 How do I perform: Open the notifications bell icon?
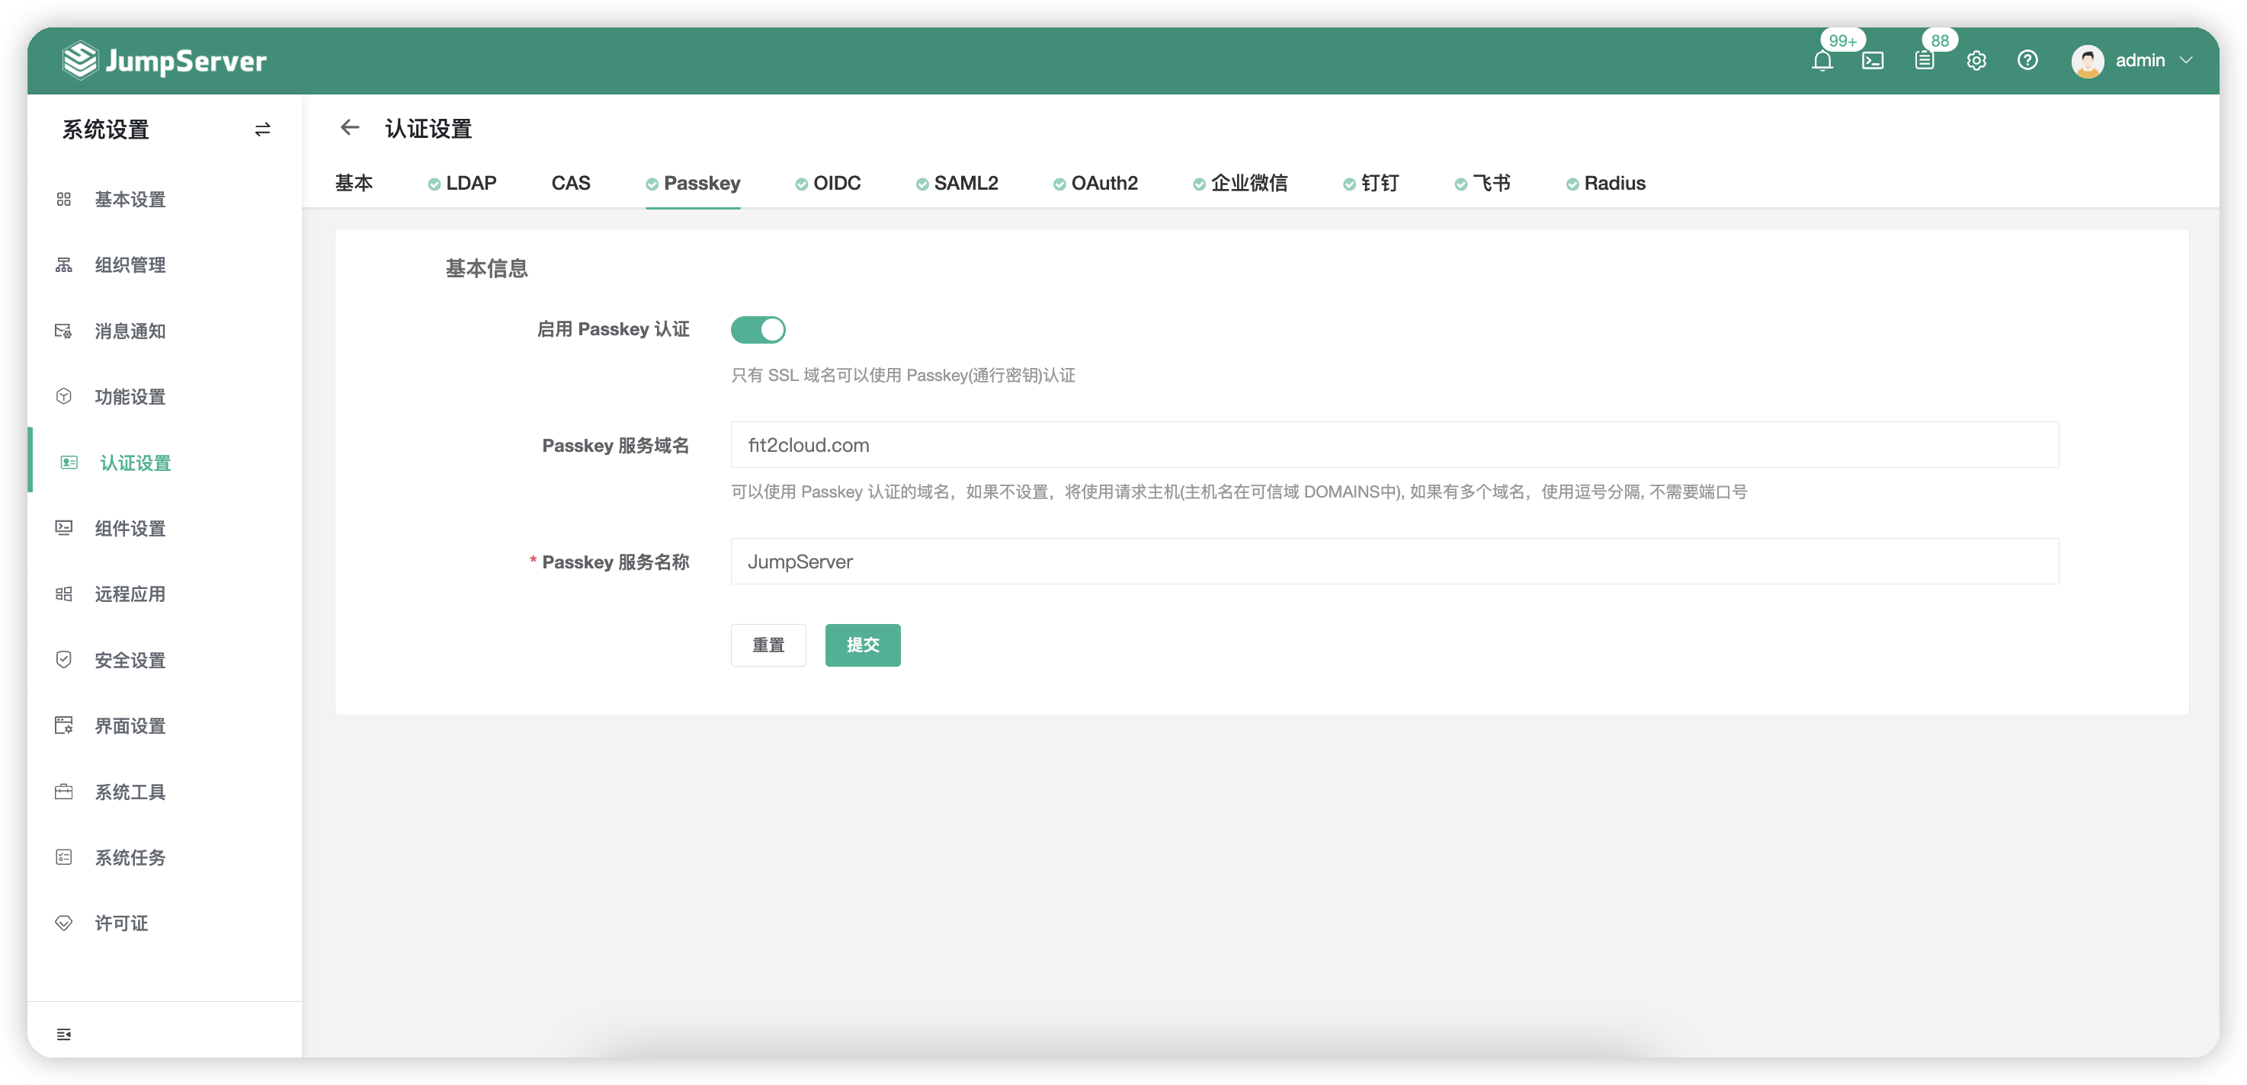point(1822,61)
